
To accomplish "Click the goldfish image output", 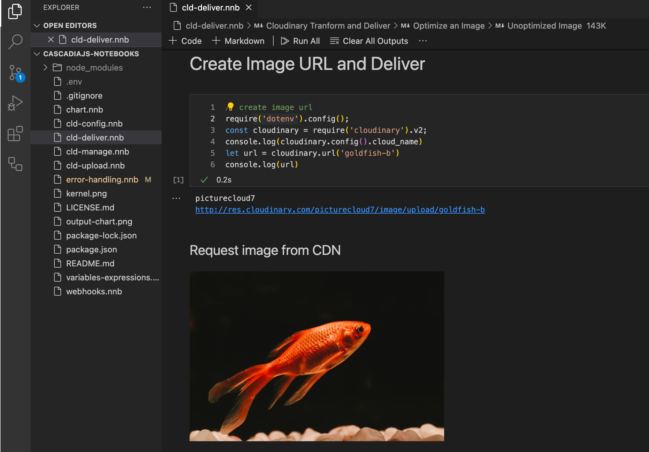I will (317, 356).
